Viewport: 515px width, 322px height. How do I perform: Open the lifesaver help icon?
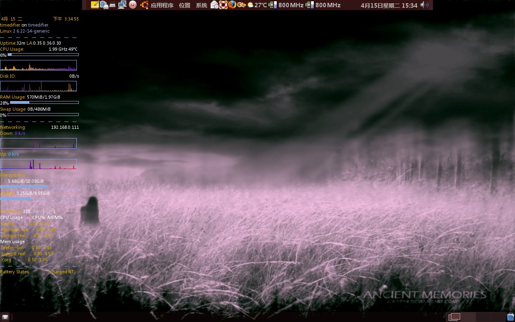click(x=223, y=5)
